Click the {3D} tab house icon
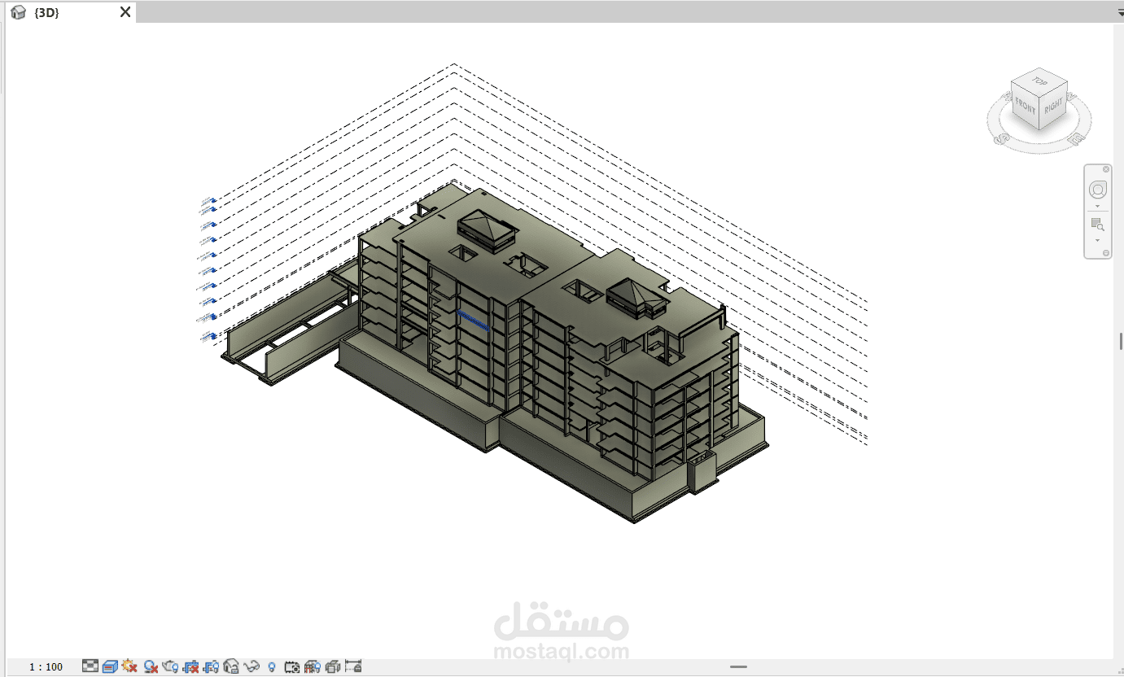Image resolution: width=1124 pixels, height=677 pixels. pyautogui.click(x=18, y=13)
